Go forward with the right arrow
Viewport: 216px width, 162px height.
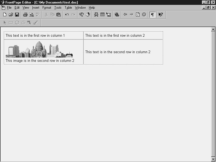click(131, 15)
